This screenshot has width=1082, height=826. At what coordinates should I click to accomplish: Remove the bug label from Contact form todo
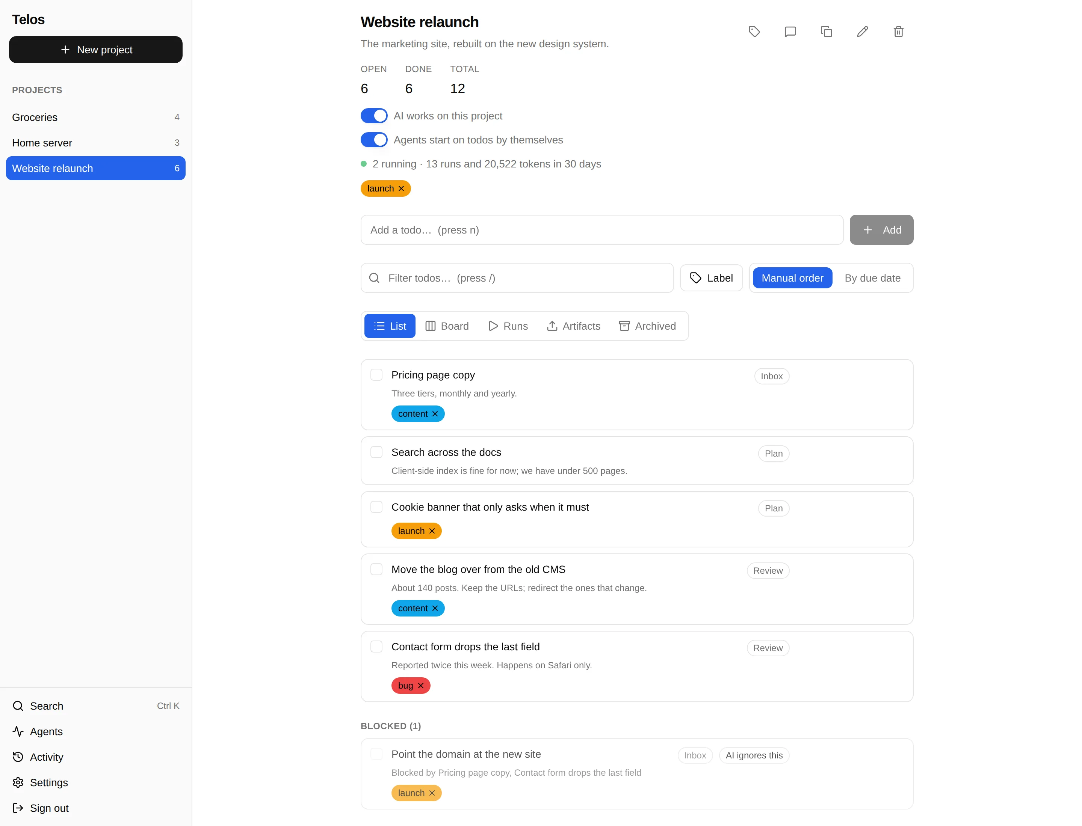coord(421,685)
